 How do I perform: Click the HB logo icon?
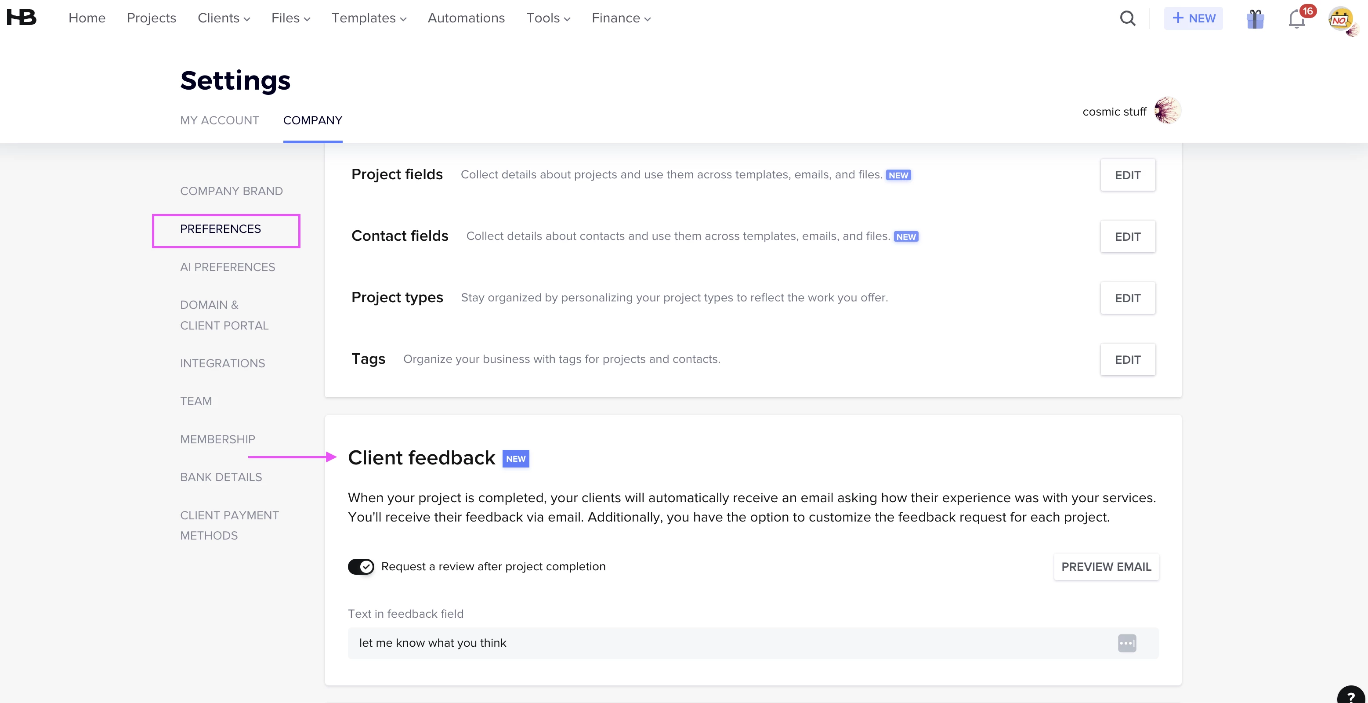click(x=21, y=18)
